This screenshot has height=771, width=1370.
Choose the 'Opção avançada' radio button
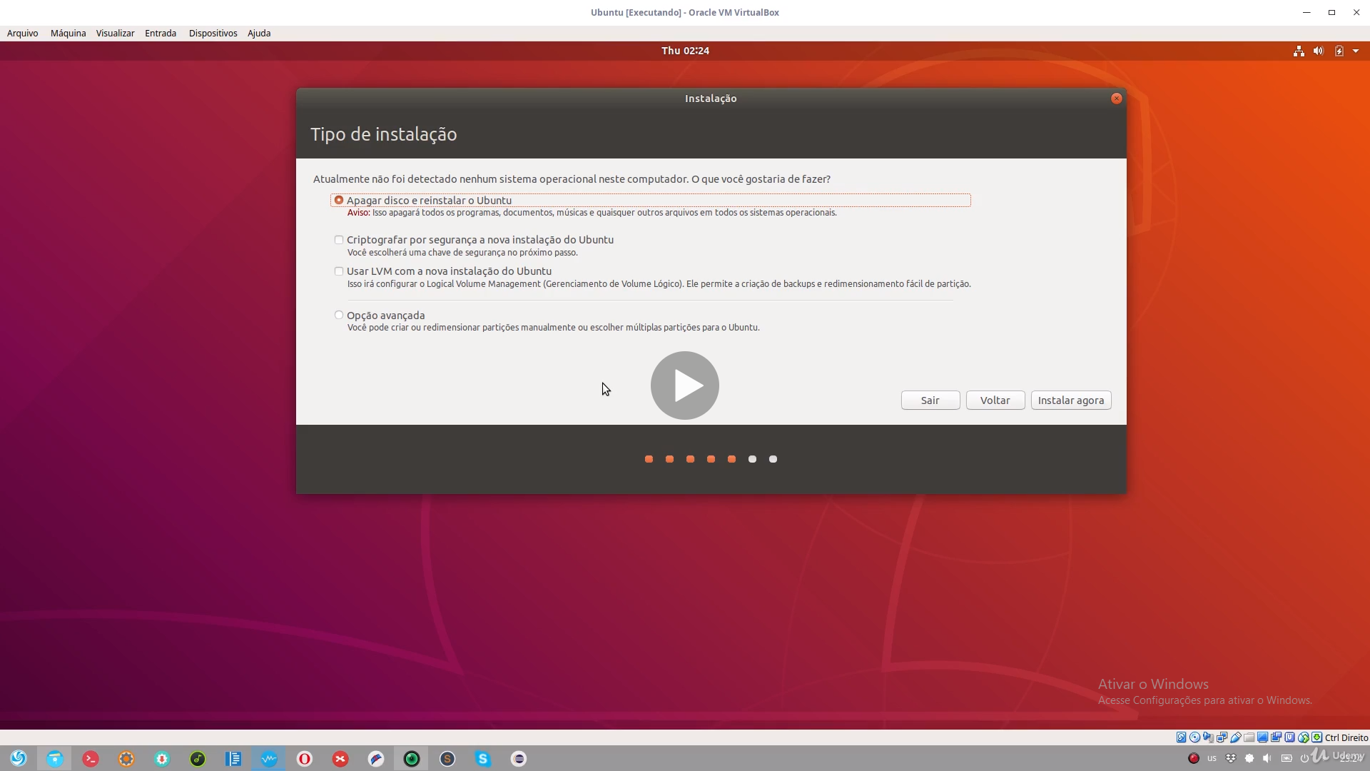[339, 315]
